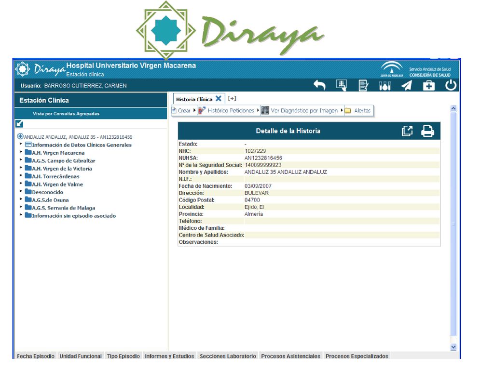The height and width of the screenshot is (370, 494).
Task: Click the address value BULEVAR
Action: coord(257,193)
